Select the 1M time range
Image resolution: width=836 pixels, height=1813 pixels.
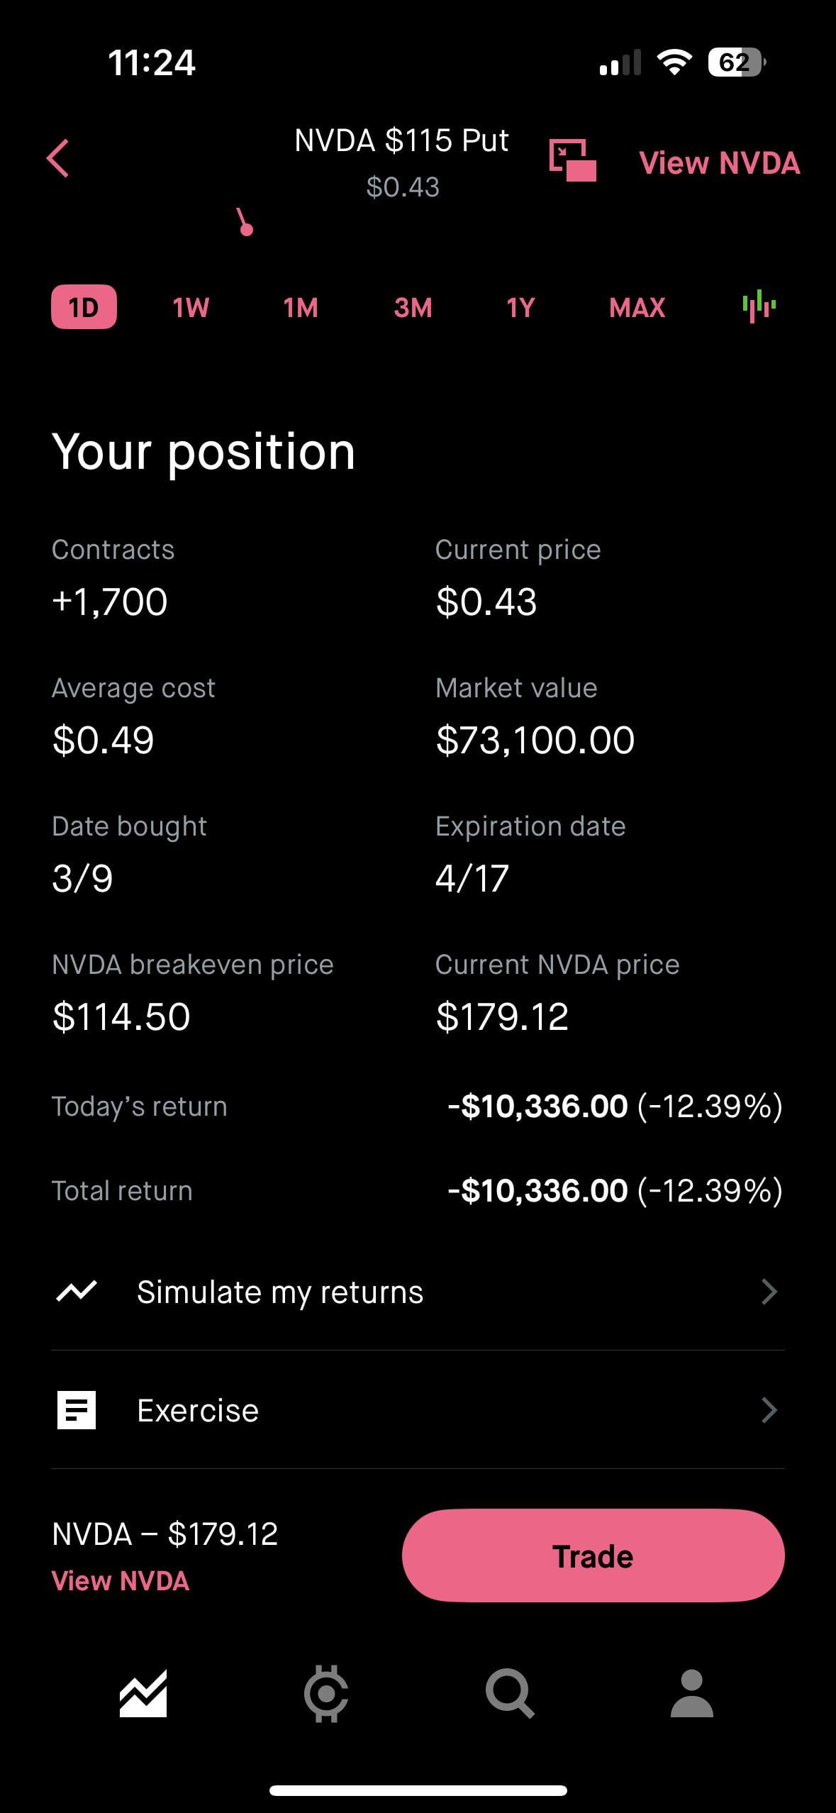pos(301,308)
